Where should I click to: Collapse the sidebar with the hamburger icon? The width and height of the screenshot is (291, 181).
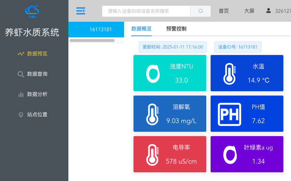(x=81, y=11)
